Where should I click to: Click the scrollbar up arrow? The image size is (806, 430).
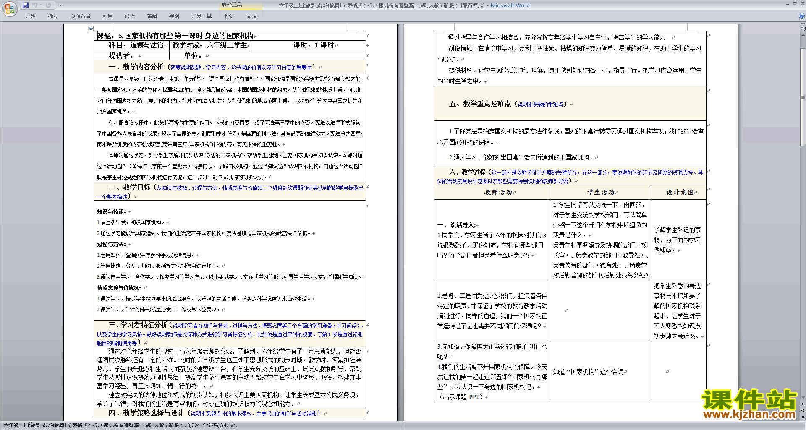click(803, 34)
